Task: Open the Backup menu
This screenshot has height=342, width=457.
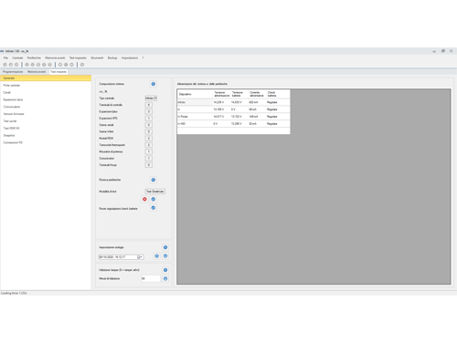Action: tap(112, 57)
